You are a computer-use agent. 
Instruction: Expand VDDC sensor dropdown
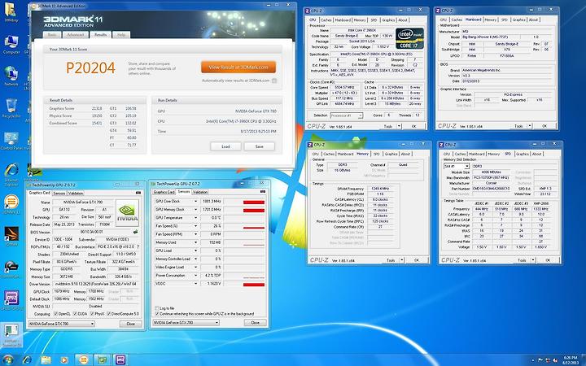coord(195,284)
